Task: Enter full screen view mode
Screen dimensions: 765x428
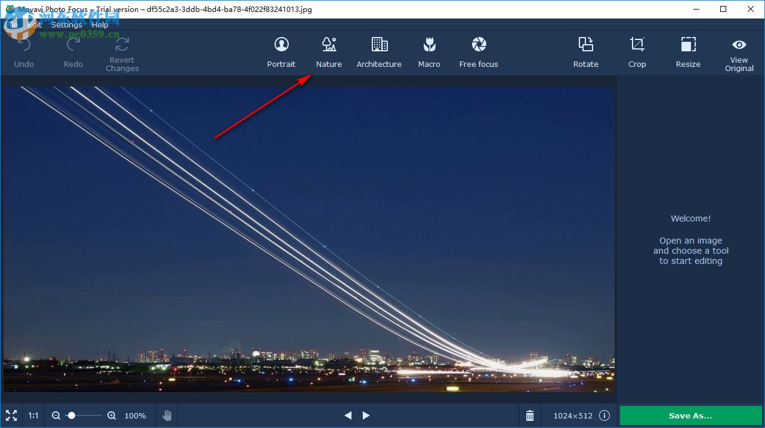Action: (11, 415)
